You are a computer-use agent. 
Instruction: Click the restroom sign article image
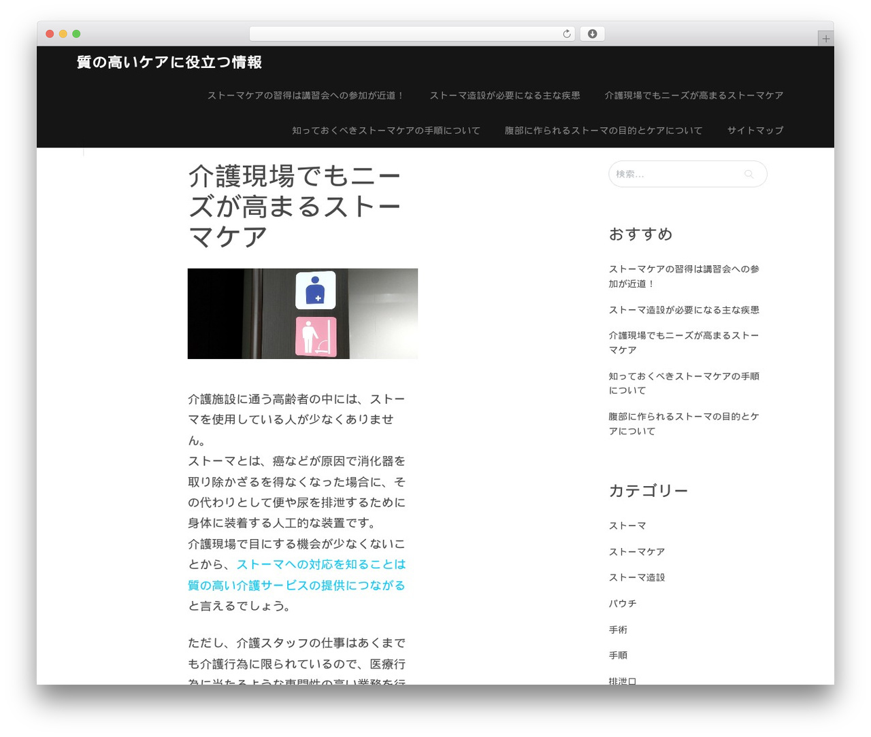(x=303, y=313)
